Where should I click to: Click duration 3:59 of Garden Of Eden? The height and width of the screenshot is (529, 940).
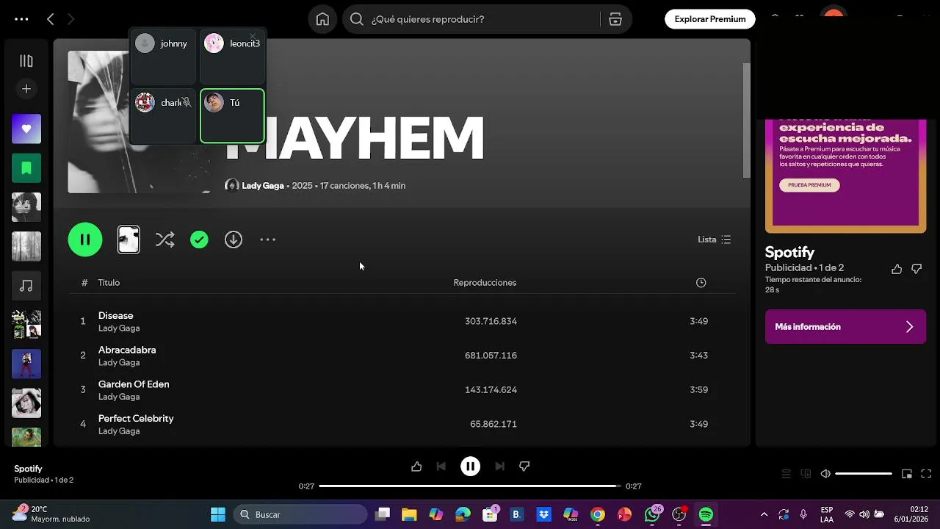(x=698, y=389)
